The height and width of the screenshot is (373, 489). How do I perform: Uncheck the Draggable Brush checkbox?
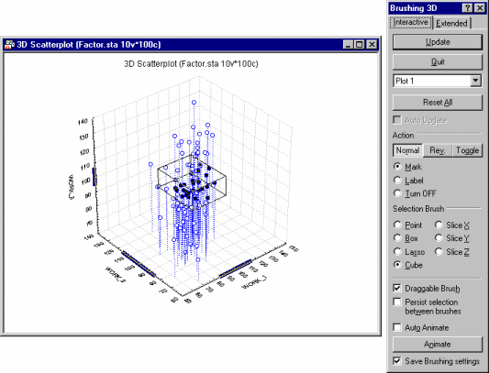[x=397, y=289]
